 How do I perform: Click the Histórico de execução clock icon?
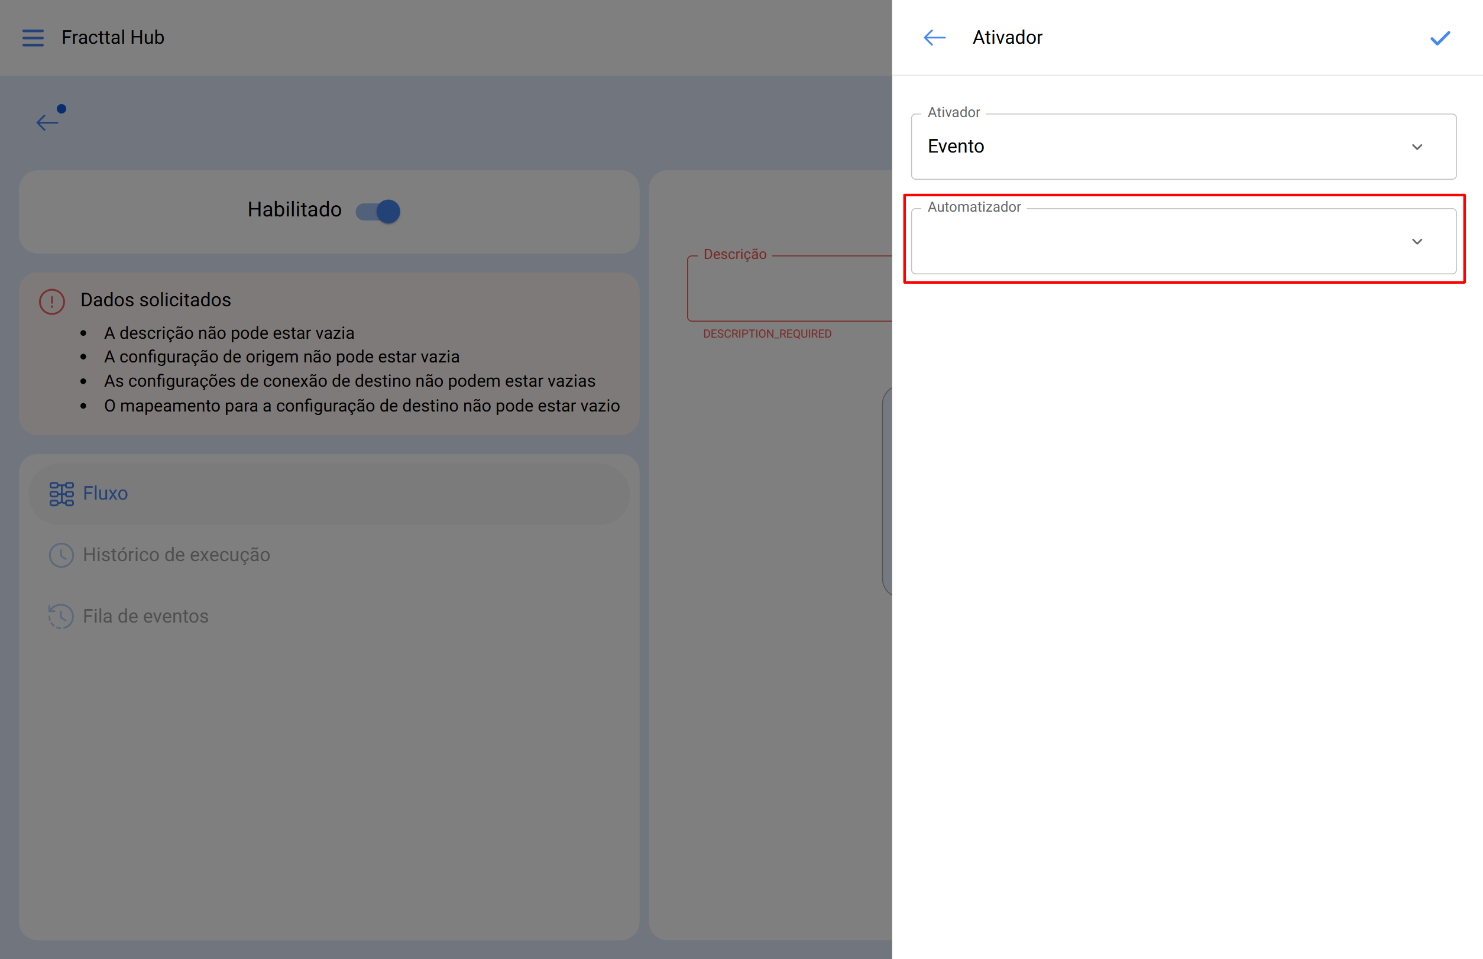[61, 554]
